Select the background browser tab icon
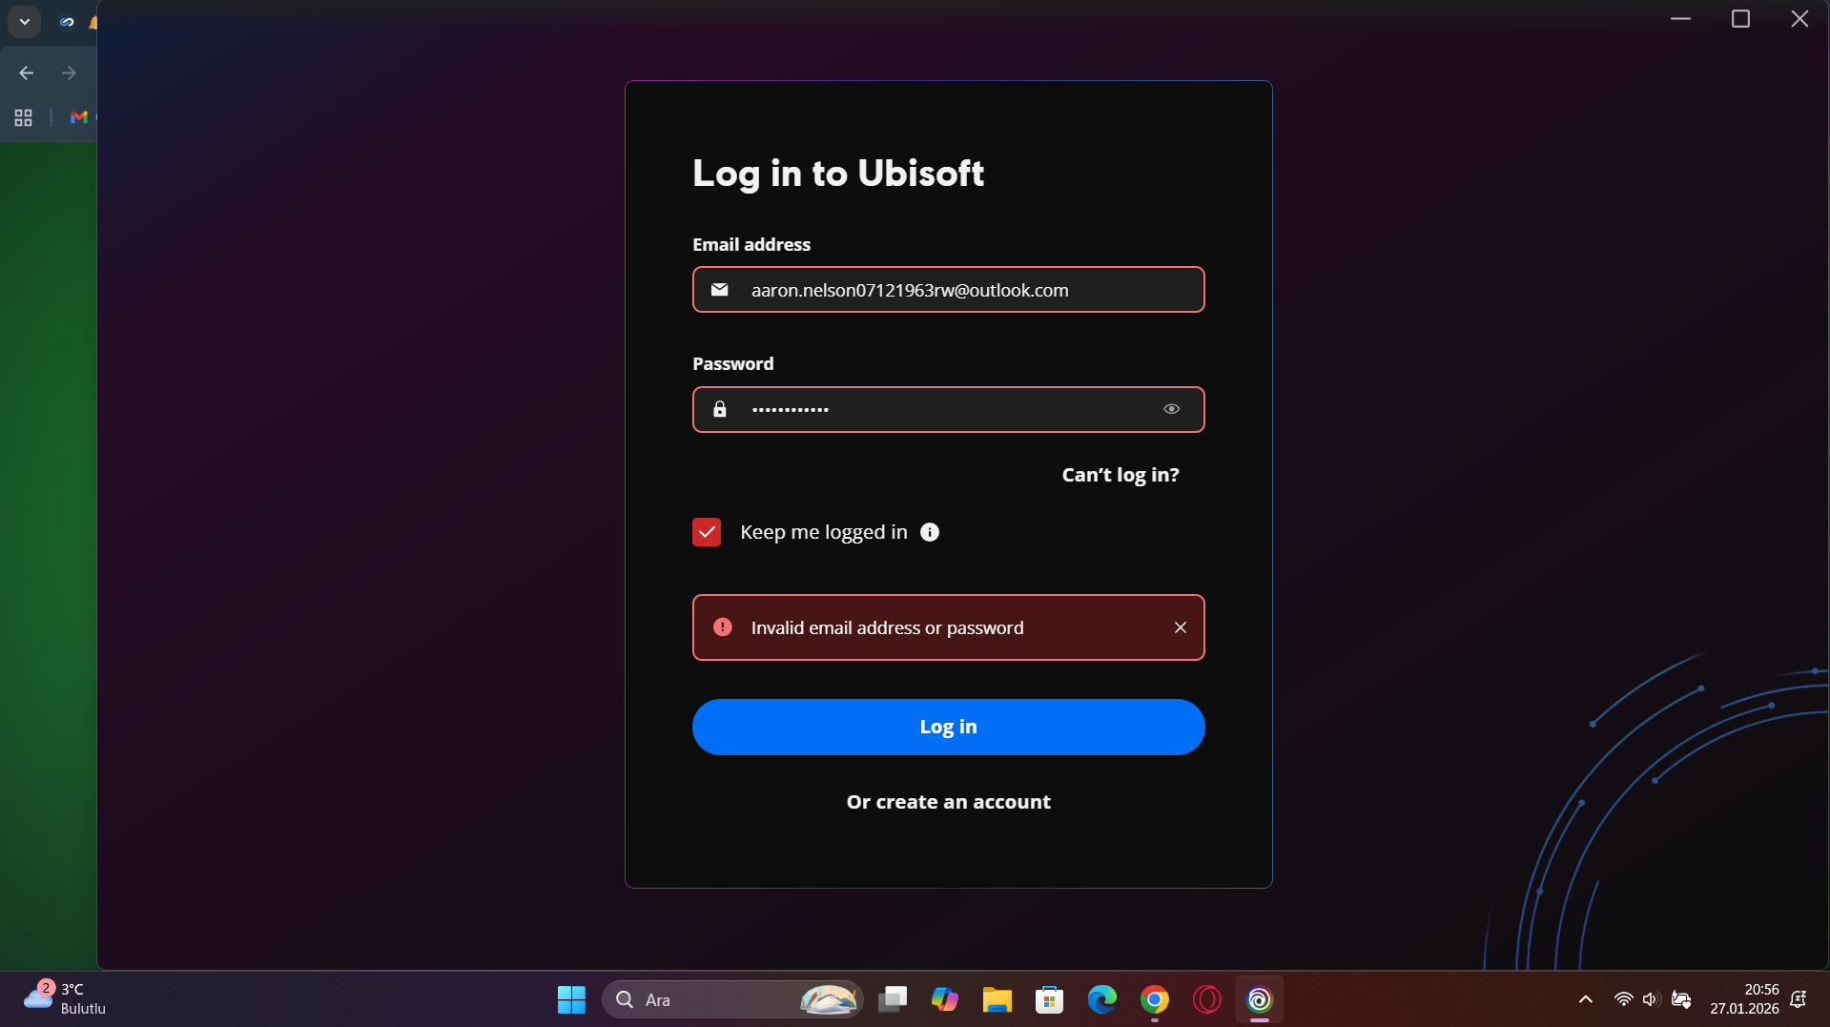Screen dimensions: 1830x1027 (x=67, y=22)
